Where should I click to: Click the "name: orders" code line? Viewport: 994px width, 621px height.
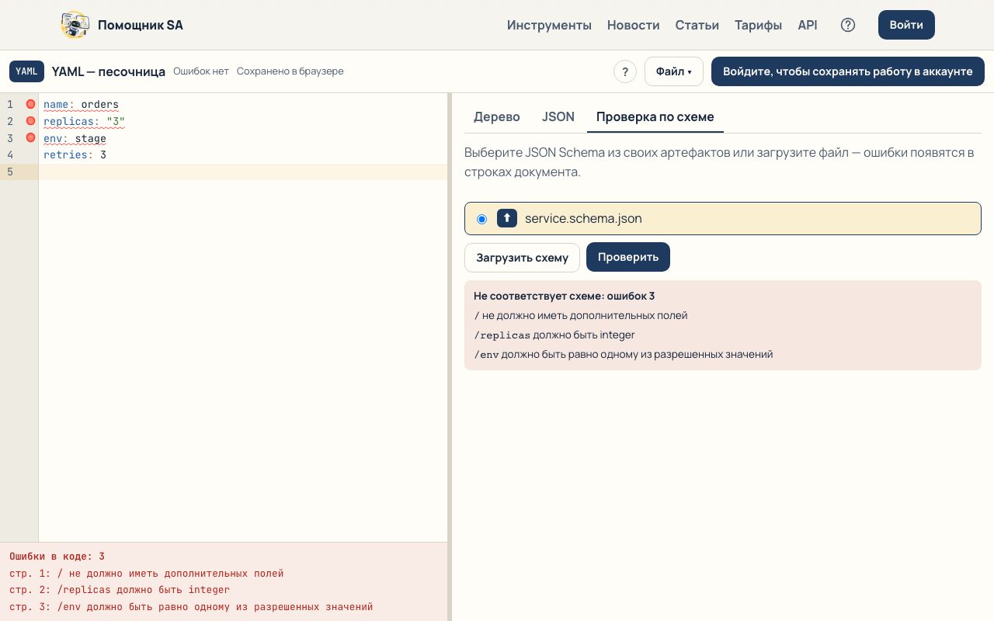coord(82,104)
